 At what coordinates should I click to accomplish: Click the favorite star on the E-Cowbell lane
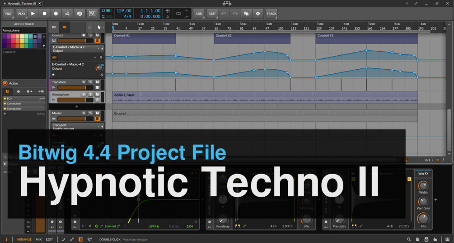point(53,75)
